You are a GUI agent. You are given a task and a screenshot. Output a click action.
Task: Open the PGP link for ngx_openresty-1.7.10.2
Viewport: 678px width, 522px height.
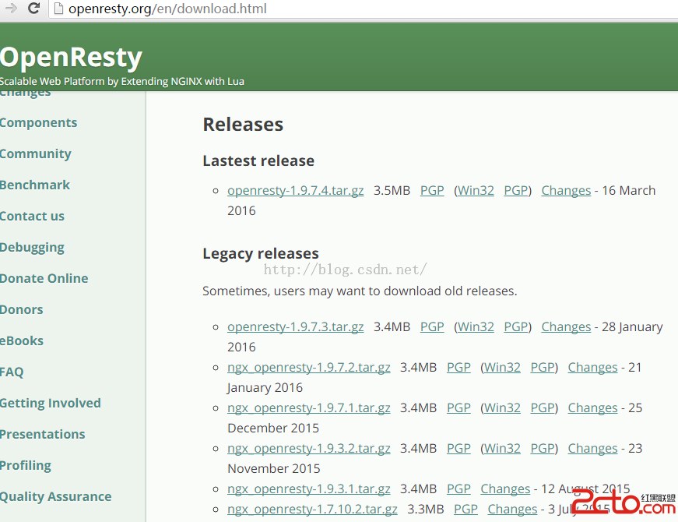[465, 510]
